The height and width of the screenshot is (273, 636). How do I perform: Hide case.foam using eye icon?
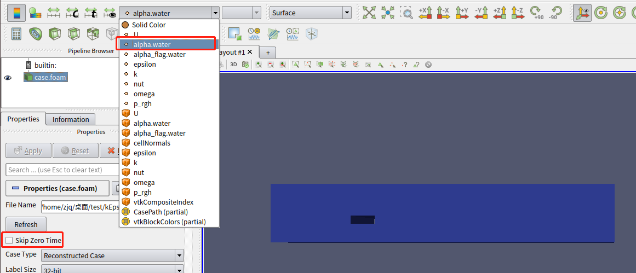coord(8,78)
